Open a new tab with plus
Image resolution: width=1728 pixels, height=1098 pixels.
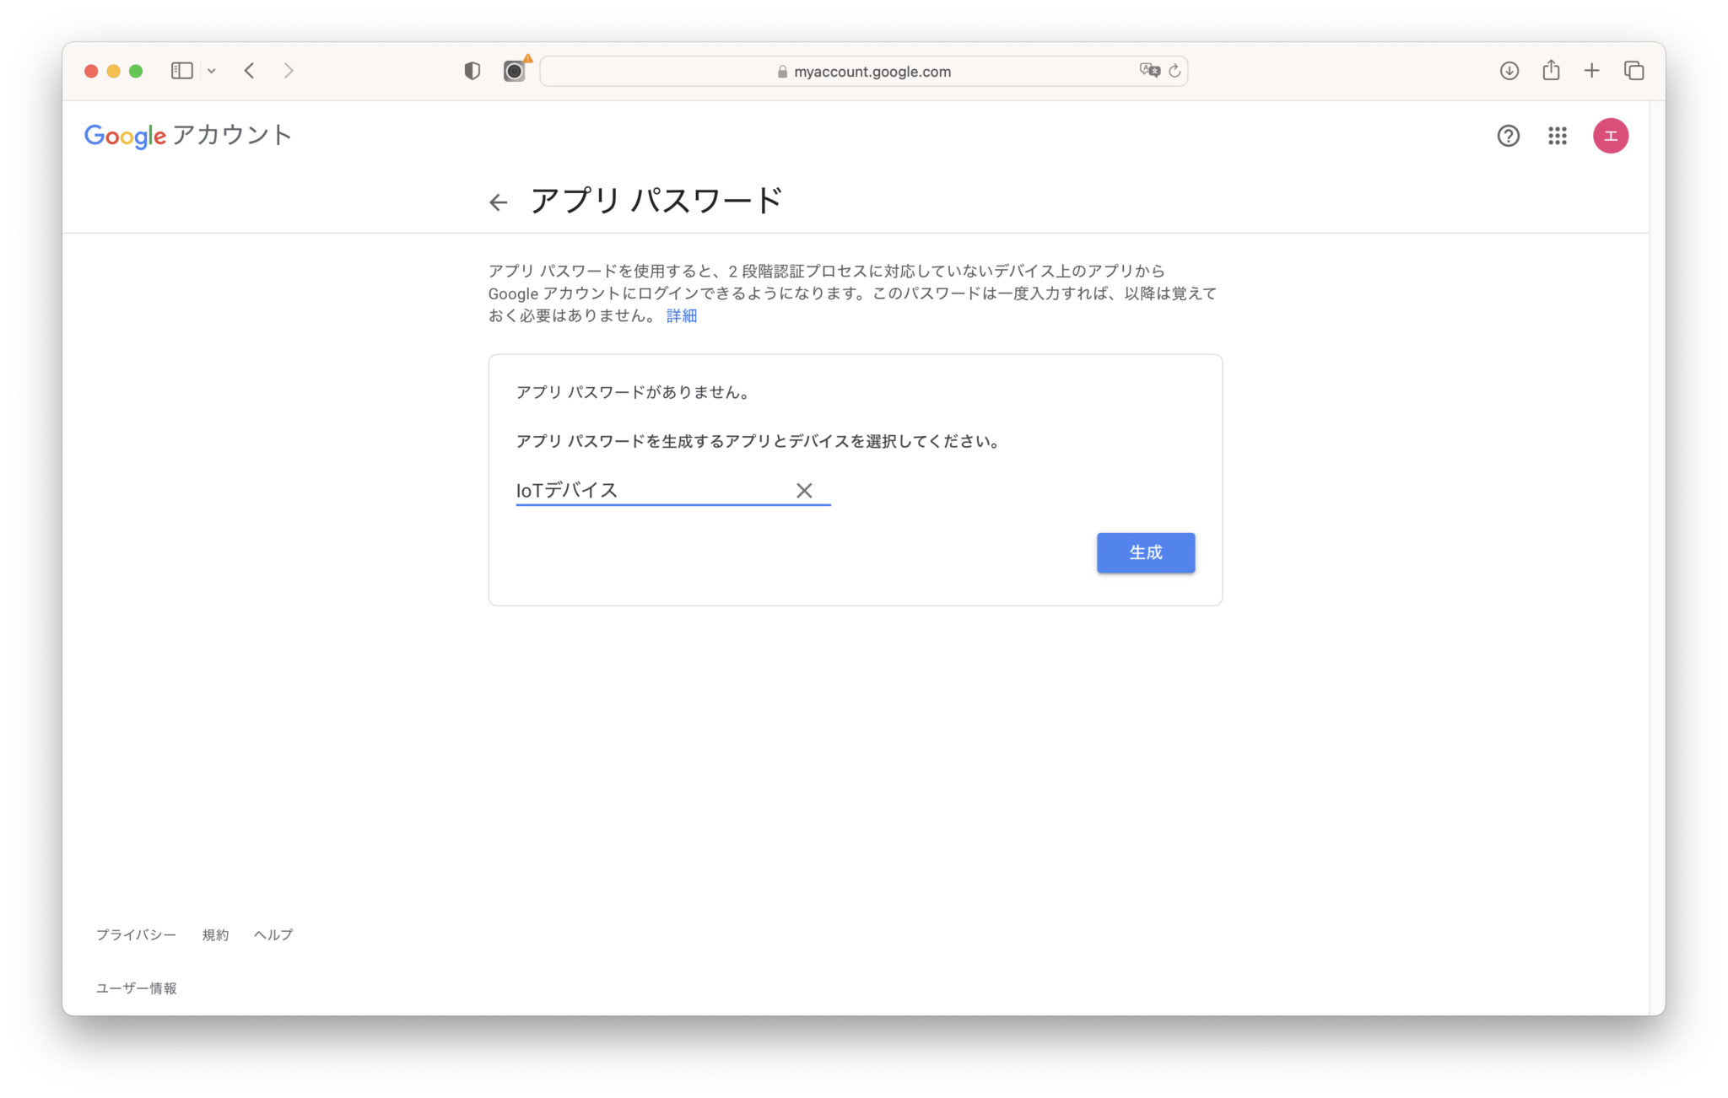[1591, 71]
